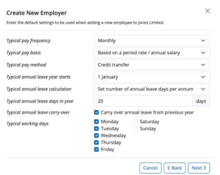Uncheck the Monday working day
This screenshot has height=175, width=220.
point(96,122)
